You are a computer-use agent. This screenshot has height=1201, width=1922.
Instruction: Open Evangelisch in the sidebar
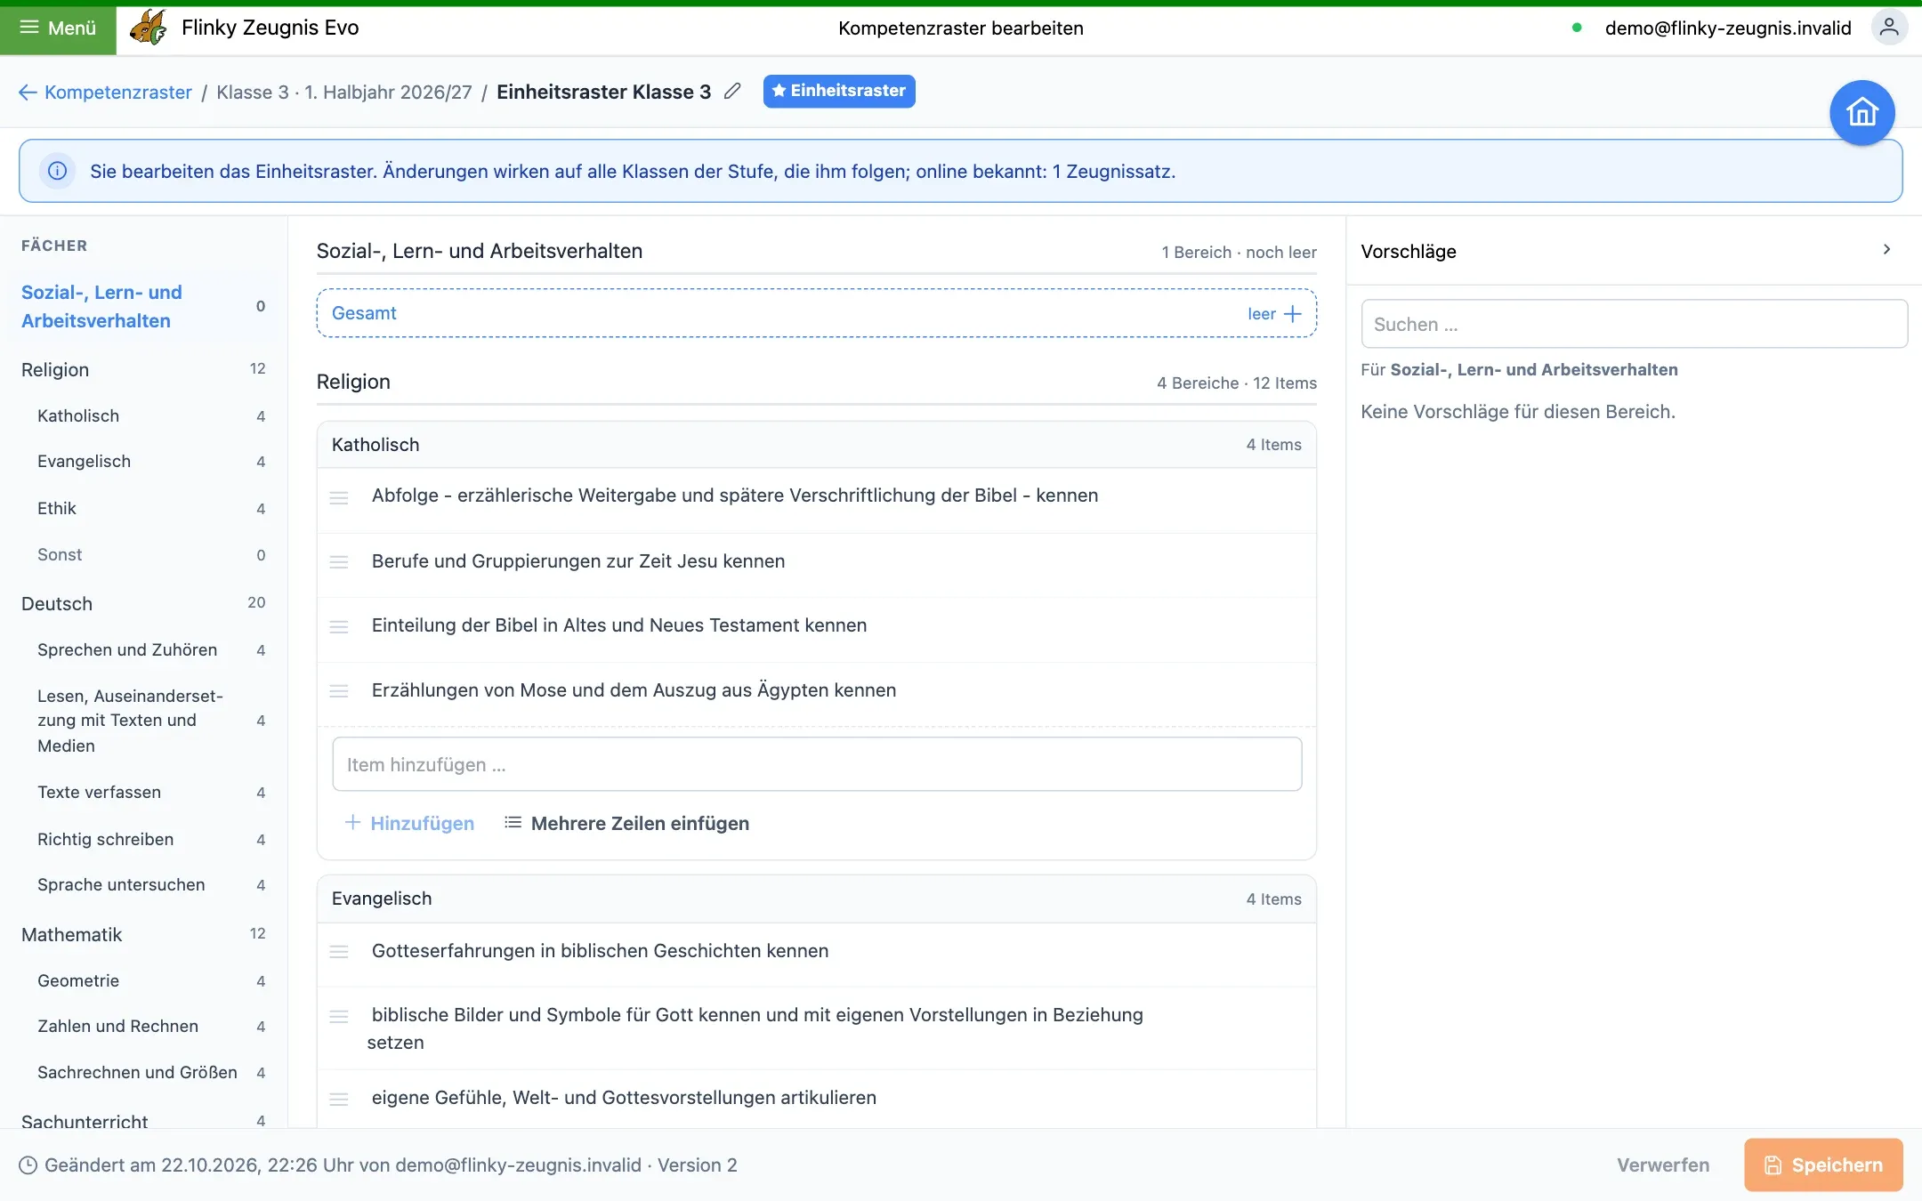(142, 461)
